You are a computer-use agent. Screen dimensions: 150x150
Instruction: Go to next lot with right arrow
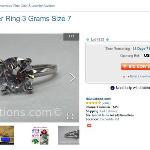pyautogui.click(x=107, y=40)
